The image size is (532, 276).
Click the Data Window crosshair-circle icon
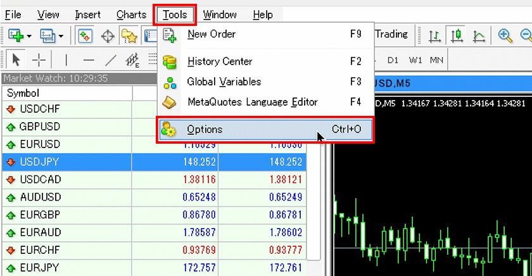pyautogui.click(x=108, y=35)
